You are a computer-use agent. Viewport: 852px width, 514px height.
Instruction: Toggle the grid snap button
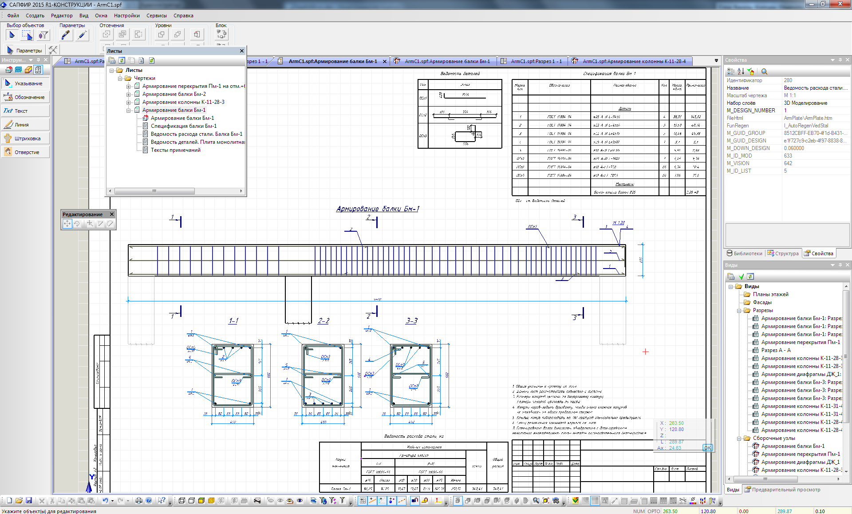(363, 500)
